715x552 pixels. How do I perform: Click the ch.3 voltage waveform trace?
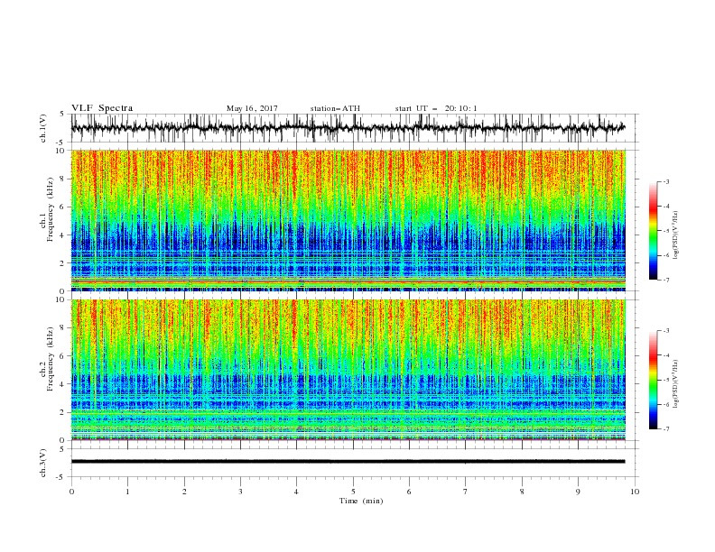(348, 462)
